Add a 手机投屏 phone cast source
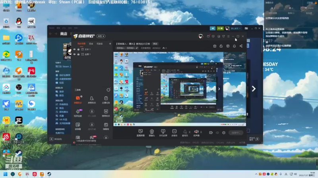Viewport: 318px width, 178px height. point(163,133)
